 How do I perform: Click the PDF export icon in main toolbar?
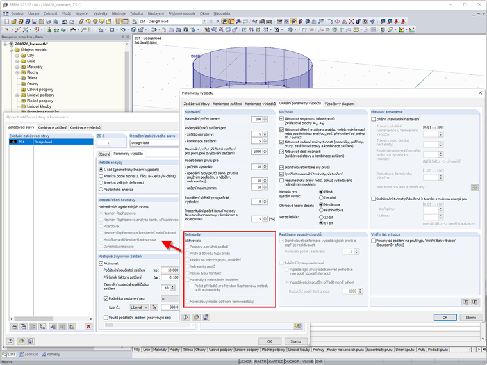point(404,21)
